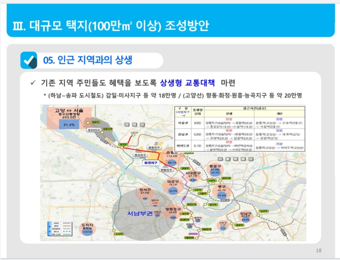Viewport: 340px width, 260px height.
Task: Click the 향동지구 map label
Action: pos(166,170)
